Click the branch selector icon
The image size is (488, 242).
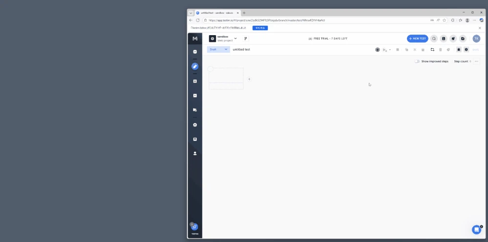[246, 39]
